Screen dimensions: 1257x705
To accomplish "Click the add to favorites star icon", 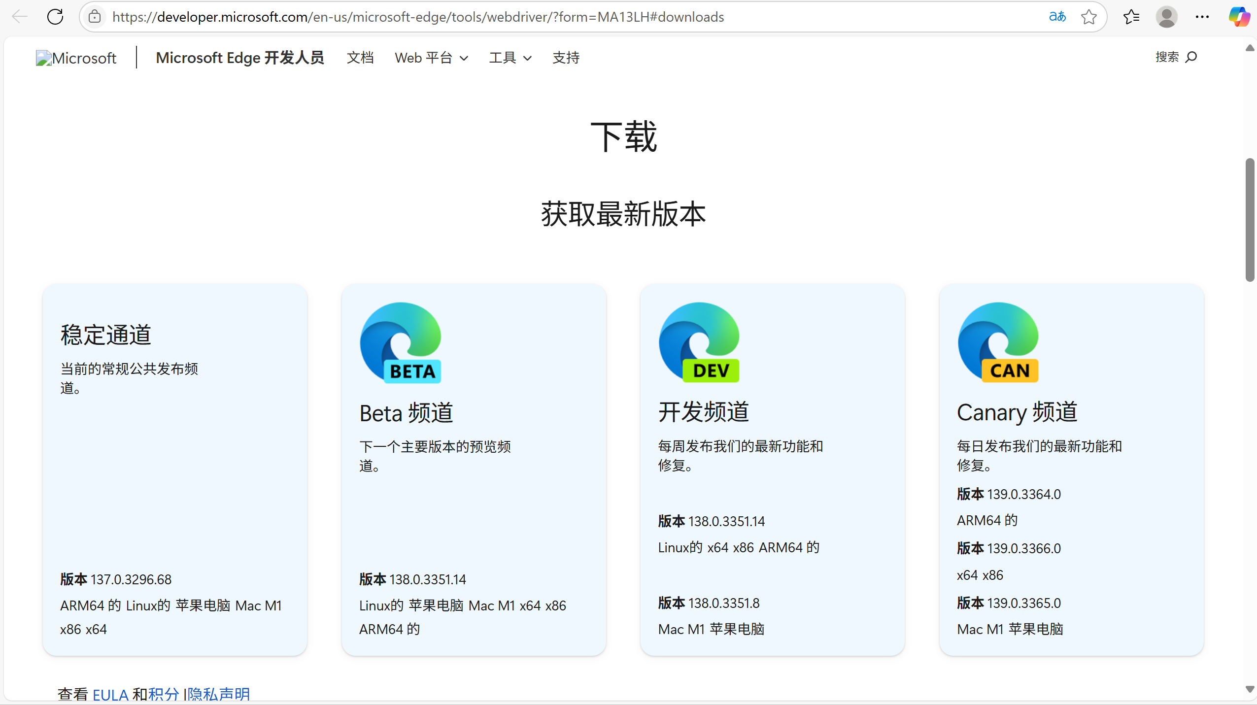I will [x=1088, y=17].
